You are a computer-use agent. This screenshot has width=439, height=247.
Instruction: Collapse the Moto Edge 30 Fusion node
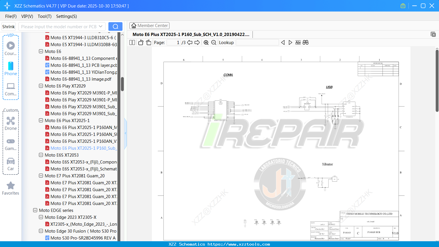pos(41,231)
